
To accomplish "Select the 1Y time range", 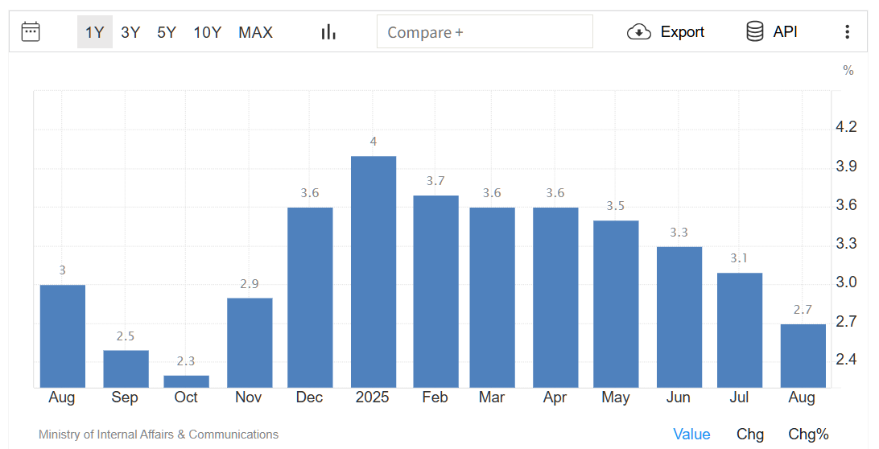I will tap(95, 32).
